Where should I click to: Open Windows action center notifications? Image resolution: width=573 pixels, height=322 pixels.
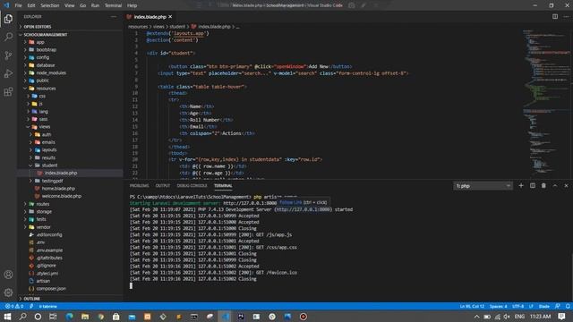562,316
